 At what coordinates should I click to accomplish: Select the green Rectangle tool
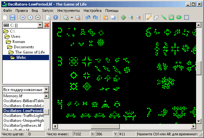[171, 17]
